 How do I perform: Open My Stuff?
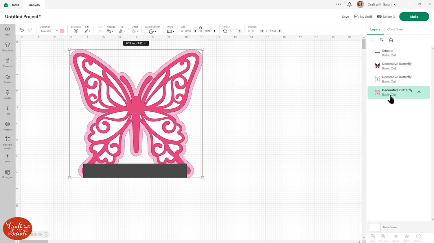363,16
